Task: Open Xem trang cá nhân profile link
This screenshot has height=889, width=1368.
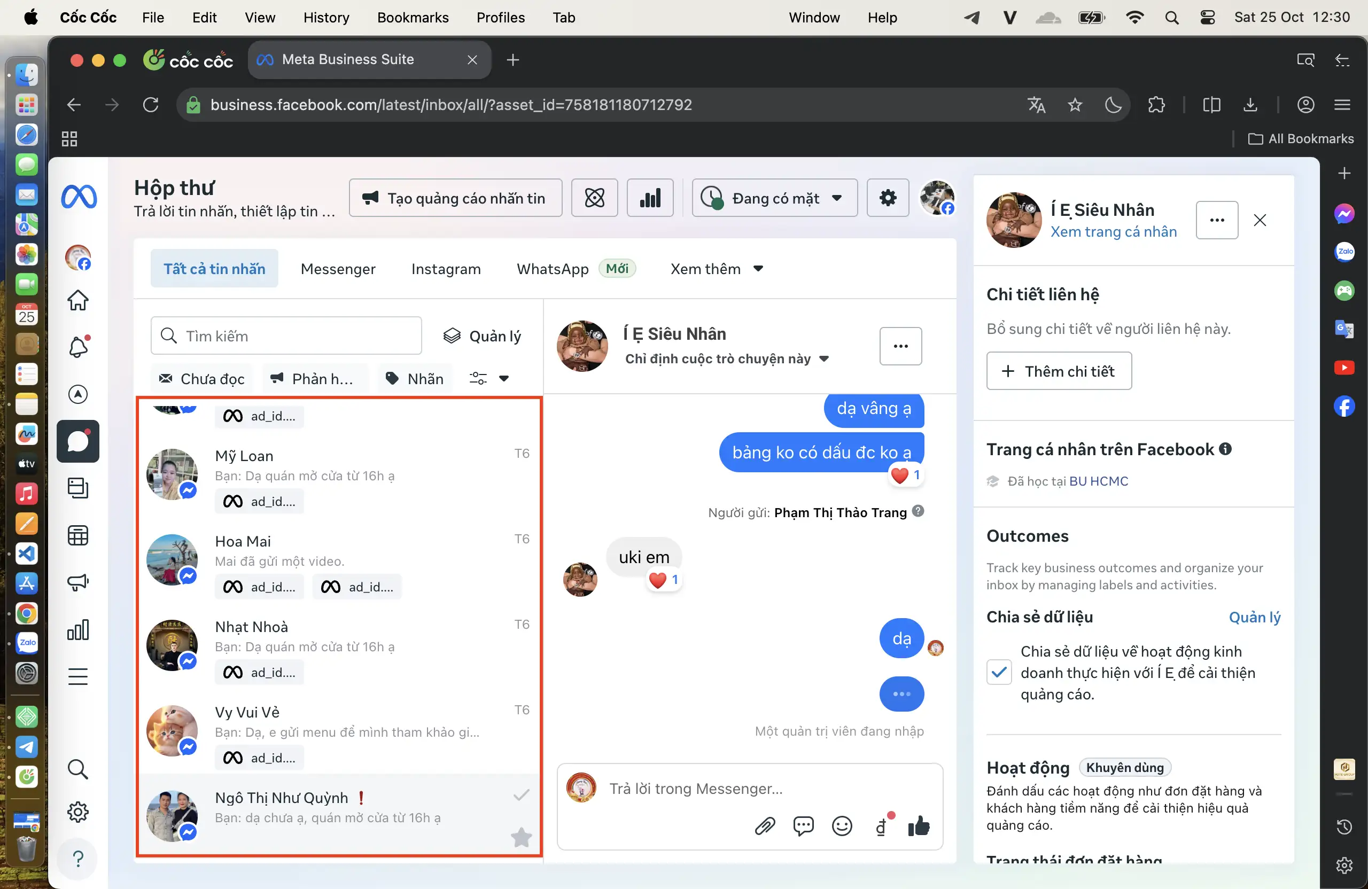Action: tap(1113, 231)
